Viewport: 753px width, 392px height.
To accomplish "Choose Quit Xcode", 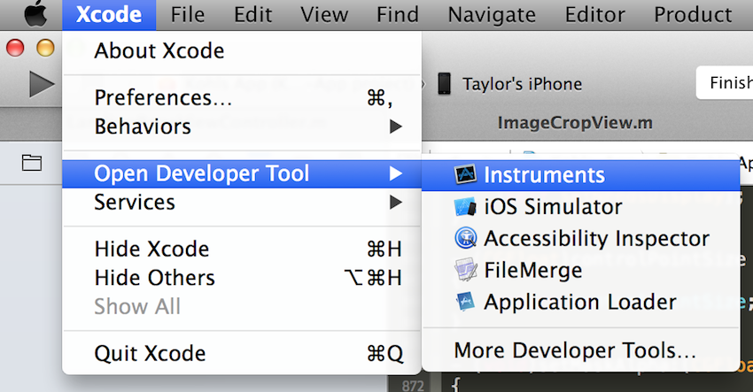I will click(x=242, y=354).
